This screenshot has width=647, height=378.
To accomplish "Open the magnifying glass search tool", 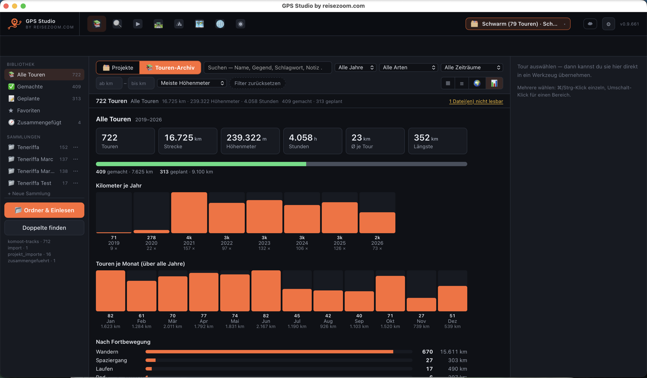I will pos(117,24).
